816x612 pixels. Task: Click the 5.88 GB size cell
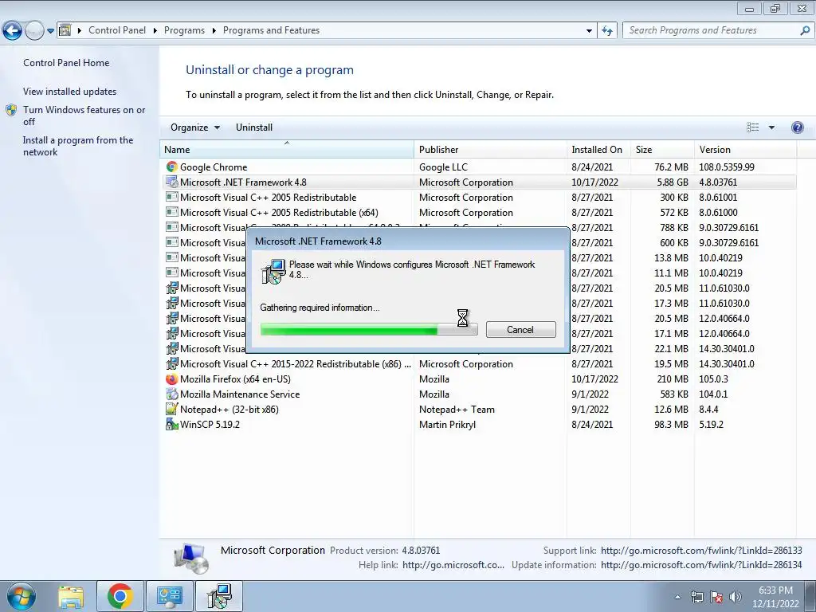point(673,182)
